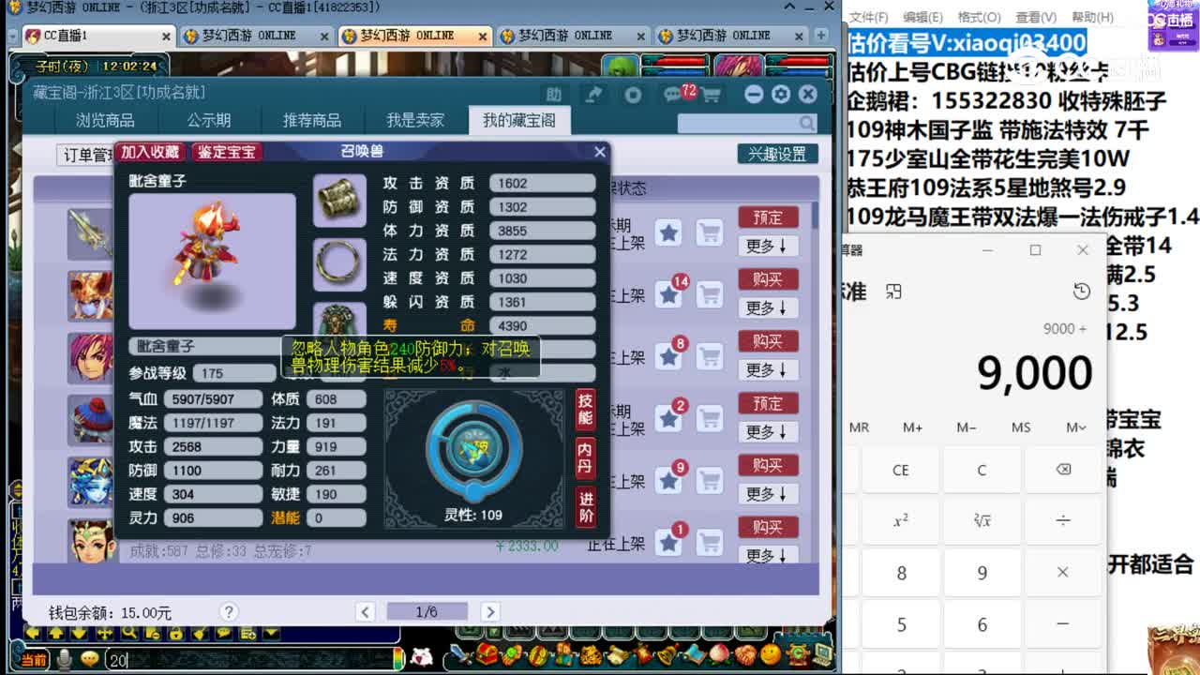Viewport: 1200px width, 675px height.
Task: Switch to 公示期 tab
Action: (x=208, y=120)
